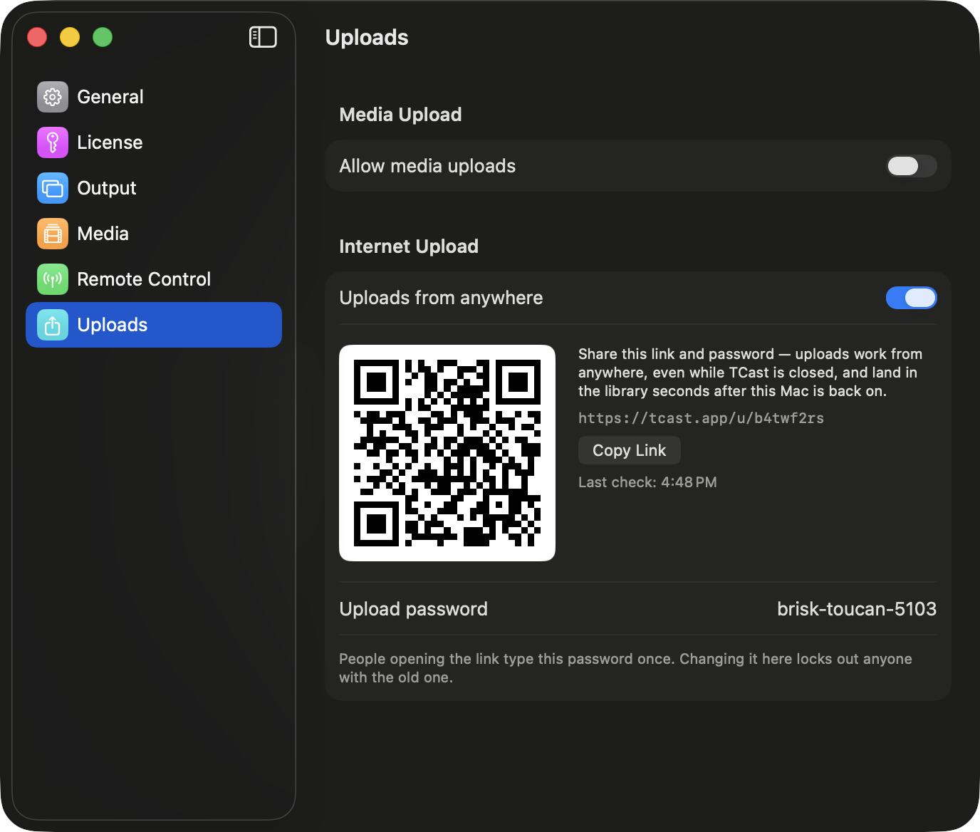Click the Upload password label
The width and height of the screenshot is (980, 832).
click(x=414, y=609)
